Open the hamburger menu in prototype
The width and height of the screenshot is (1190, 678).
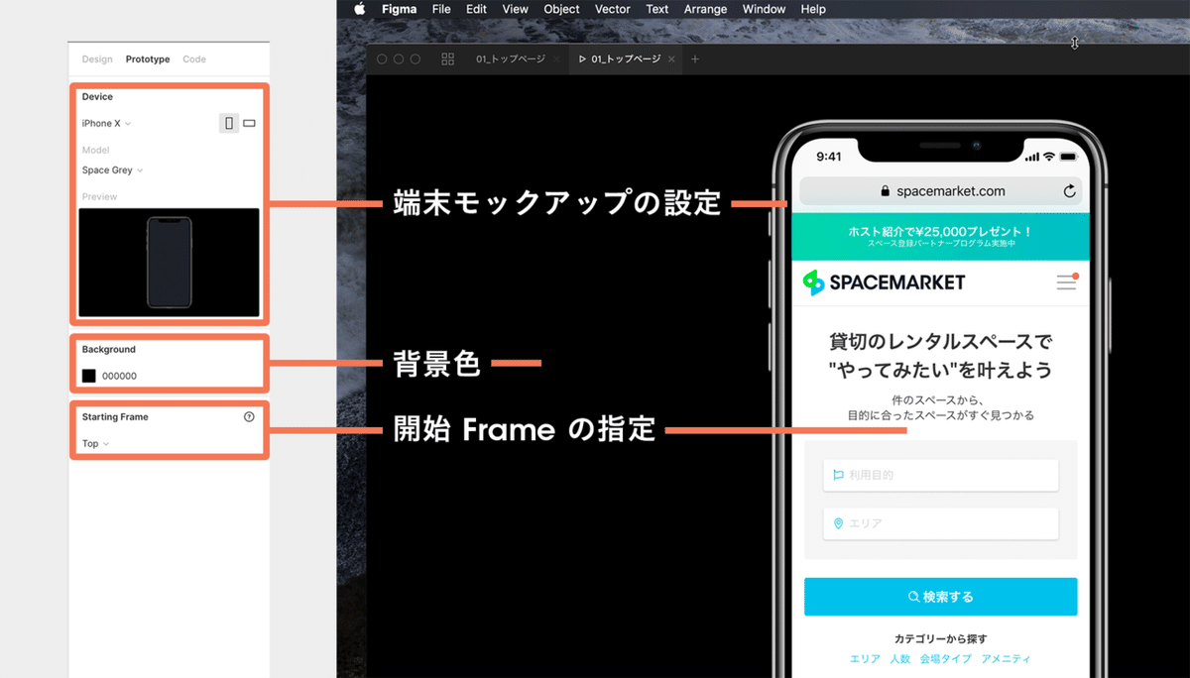click(1067, 282)
